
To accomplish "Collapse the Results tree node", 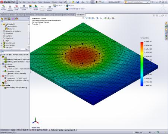I will coord(1,85).
